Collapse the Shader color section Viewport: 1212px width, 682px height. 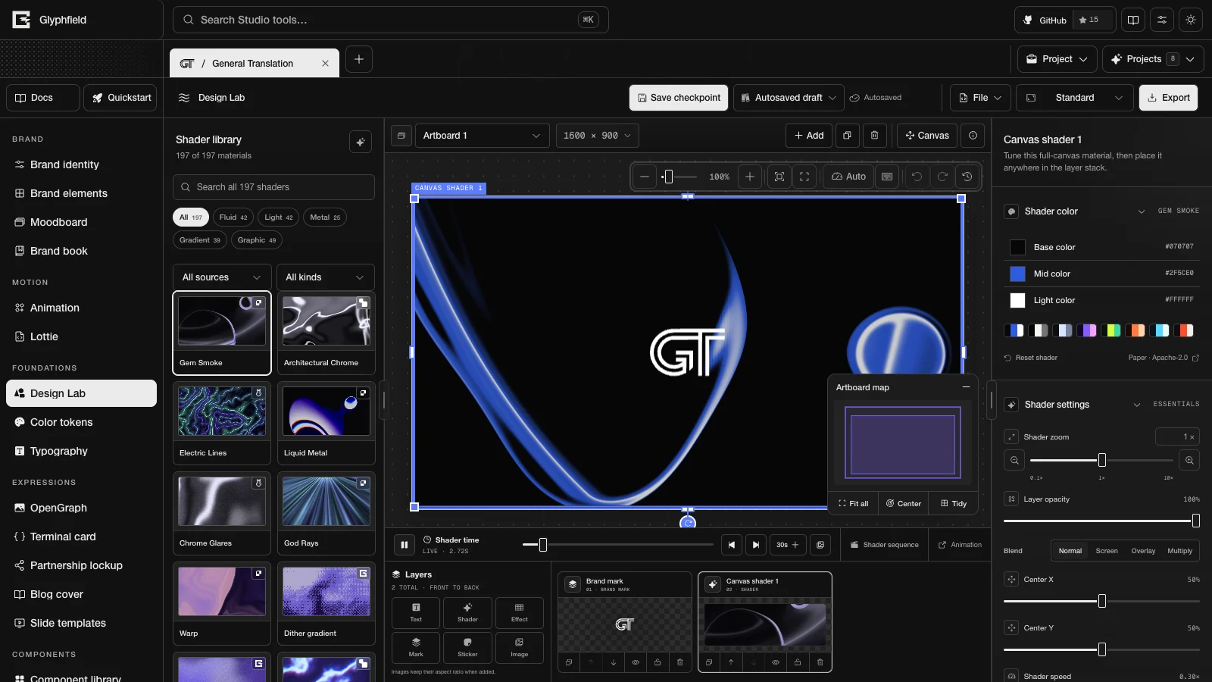(1141, 211)
